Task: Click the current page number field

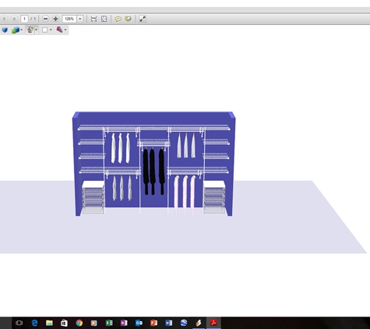Action: click(x=24, y=19)
